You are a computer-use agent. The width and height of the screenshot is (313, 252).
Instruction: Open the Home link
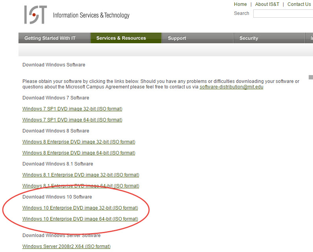pyautogui.click(x=240, y=4)
